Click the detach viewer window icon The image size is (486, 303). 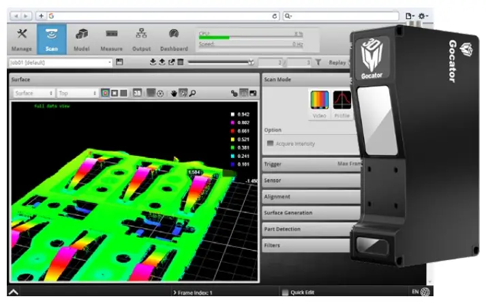pyautogui.click(x=254, y=93)
